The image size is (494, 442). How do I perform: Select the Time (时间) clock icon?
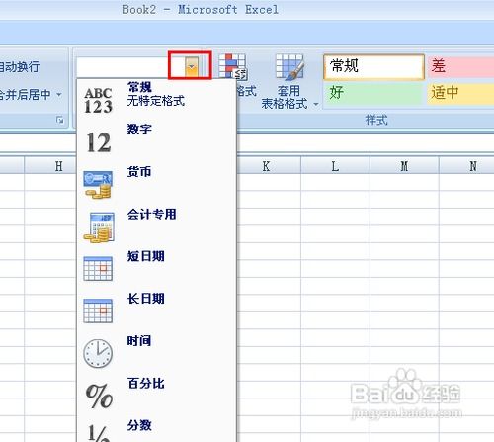point(98,353)
